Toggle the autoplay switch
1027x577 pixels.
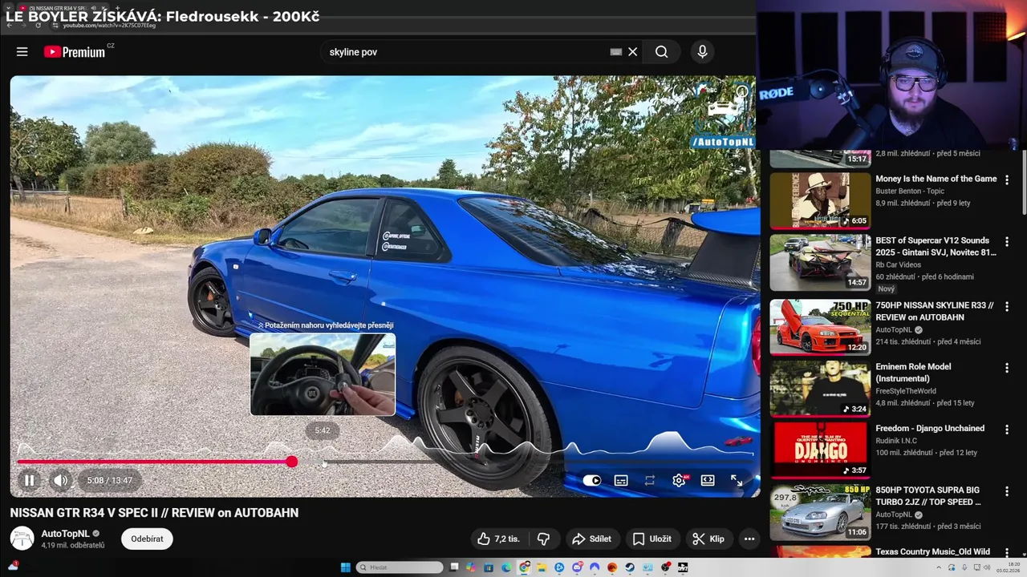[591, 480]
